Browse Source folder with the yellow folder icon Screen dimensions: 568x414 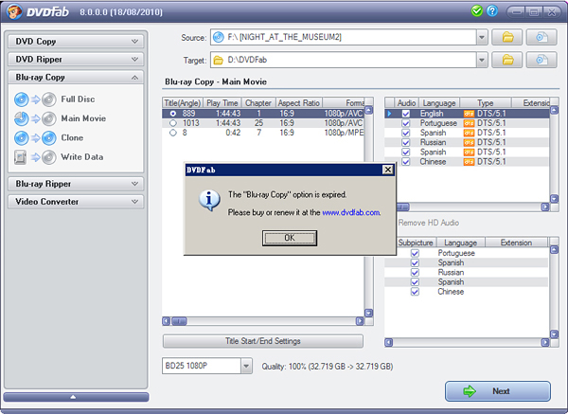point(507,37)
